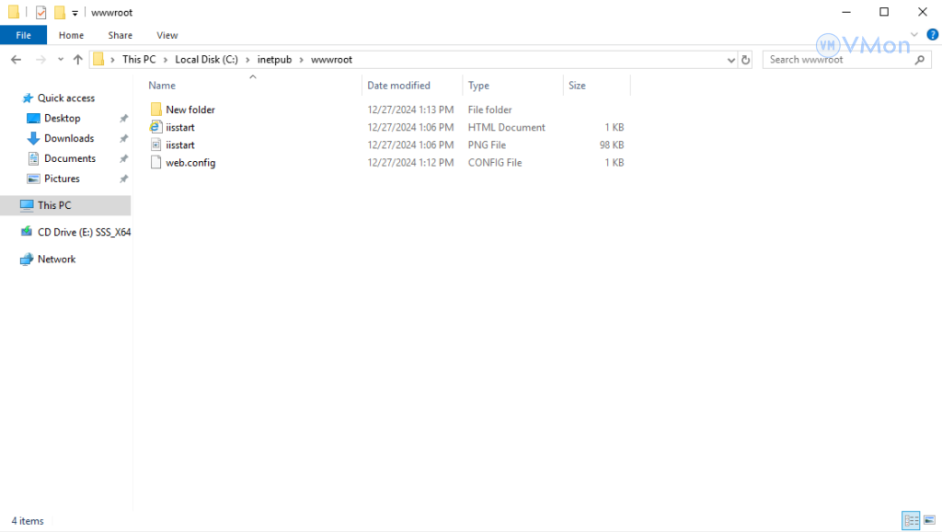Select the iisstart PNG file
The image size is (942, 532).
pyautogui.click(x=180, y=145)
